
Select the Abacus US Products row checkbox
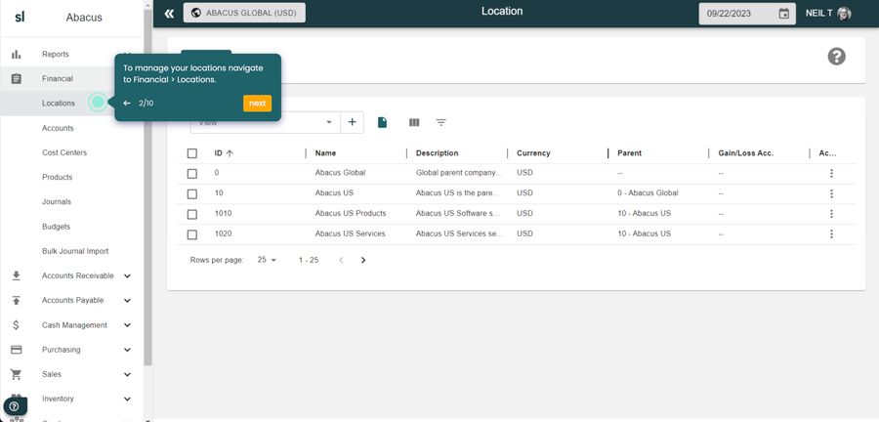(x=192, y=214)
